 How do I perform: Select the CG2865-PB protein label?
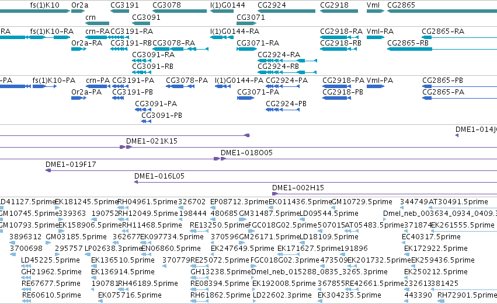click(443, 81)
